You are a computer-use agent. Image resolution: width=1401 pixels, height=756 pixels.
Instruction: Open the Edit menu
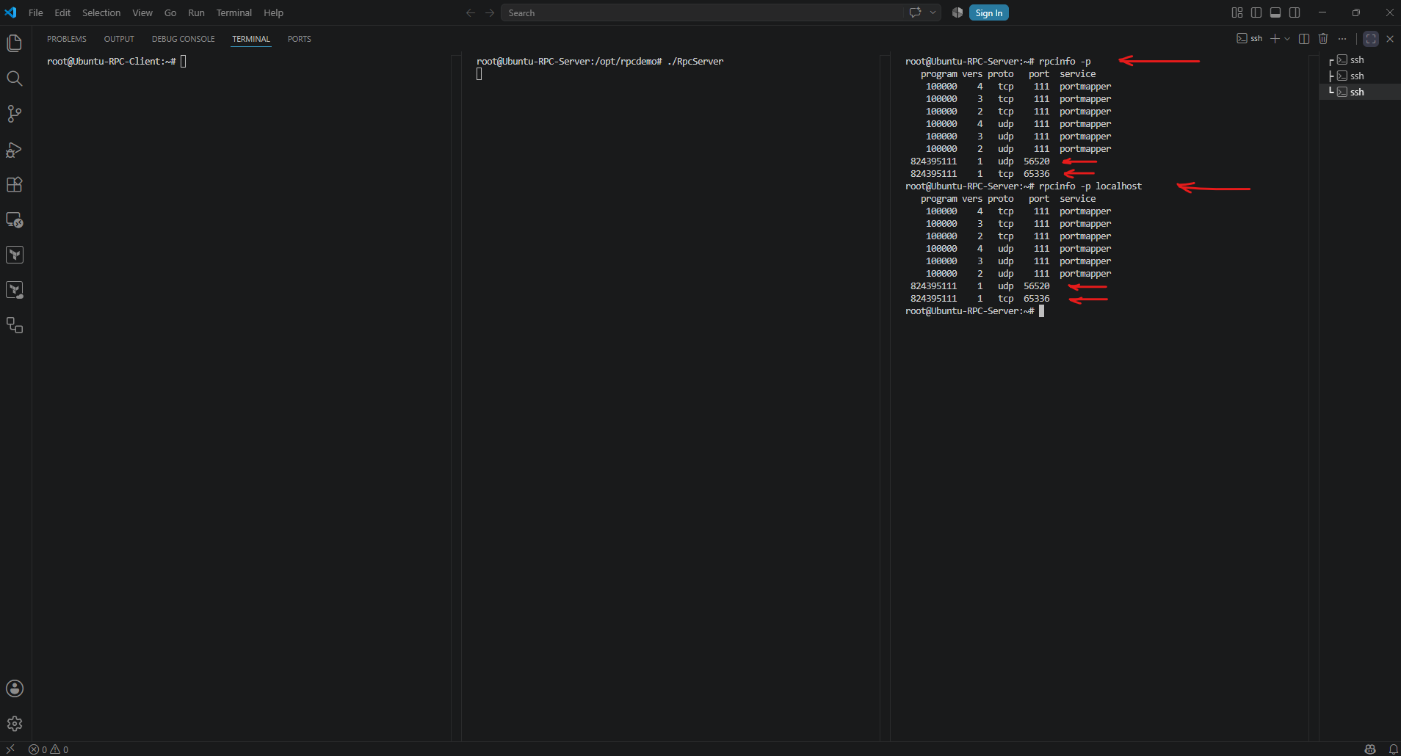[62, 12]
